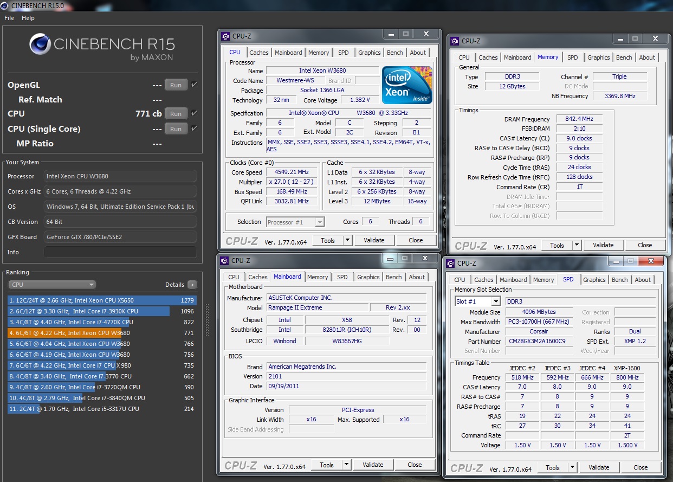
Task: Open About tab in Mainboard window
Action: (x=417, y=277)
